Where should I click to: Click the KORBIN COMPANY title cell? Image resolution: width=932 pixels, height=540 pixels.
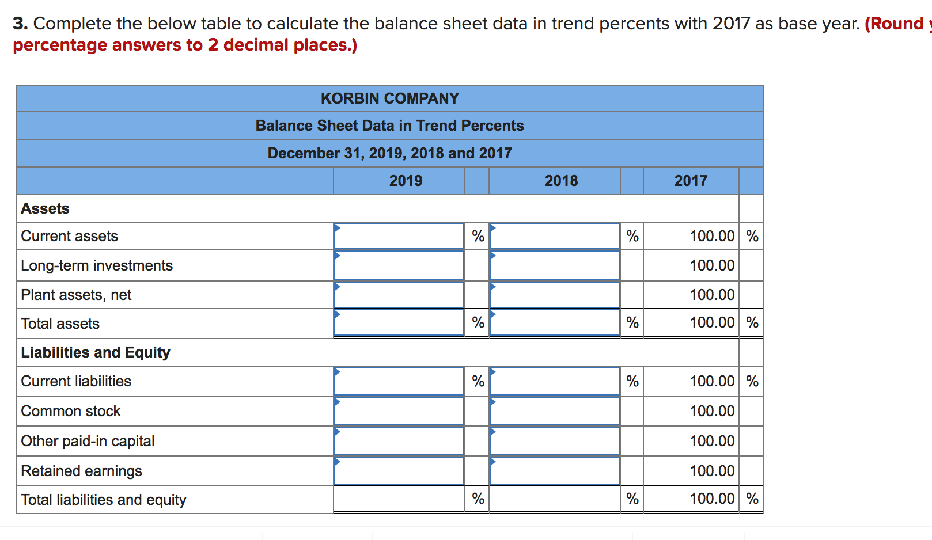(x=390, y=98)
